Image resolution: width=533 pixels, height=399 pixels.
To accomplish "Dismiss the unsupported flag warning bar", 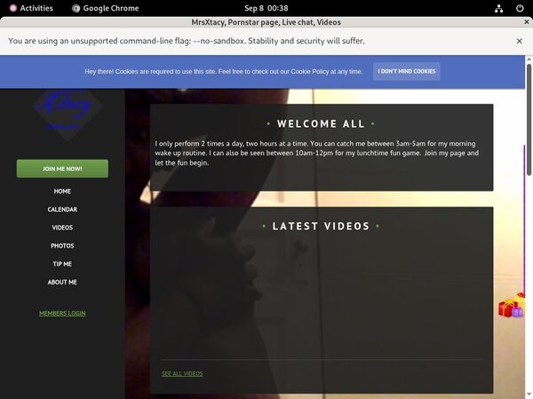I will pyautogui.click(x=520, y=41).
